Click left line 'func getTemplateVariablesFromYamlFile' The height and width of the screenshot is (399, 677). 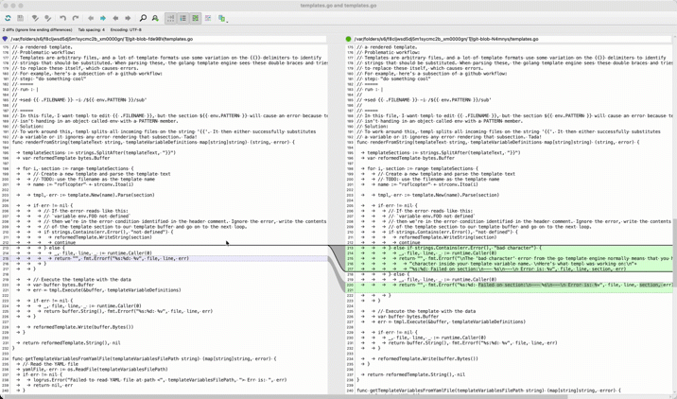[x=145, y=358]
